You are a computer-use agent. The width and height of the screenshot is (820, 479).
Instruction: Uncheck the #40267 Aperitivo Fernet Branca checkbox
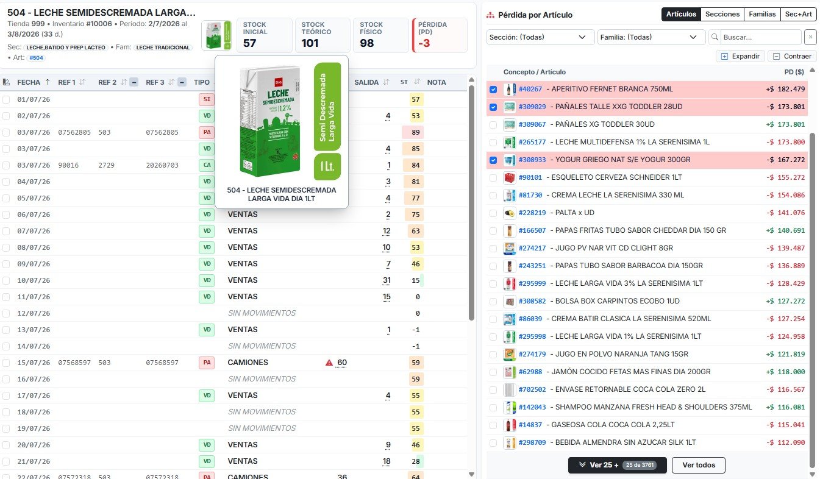point(493,90)
